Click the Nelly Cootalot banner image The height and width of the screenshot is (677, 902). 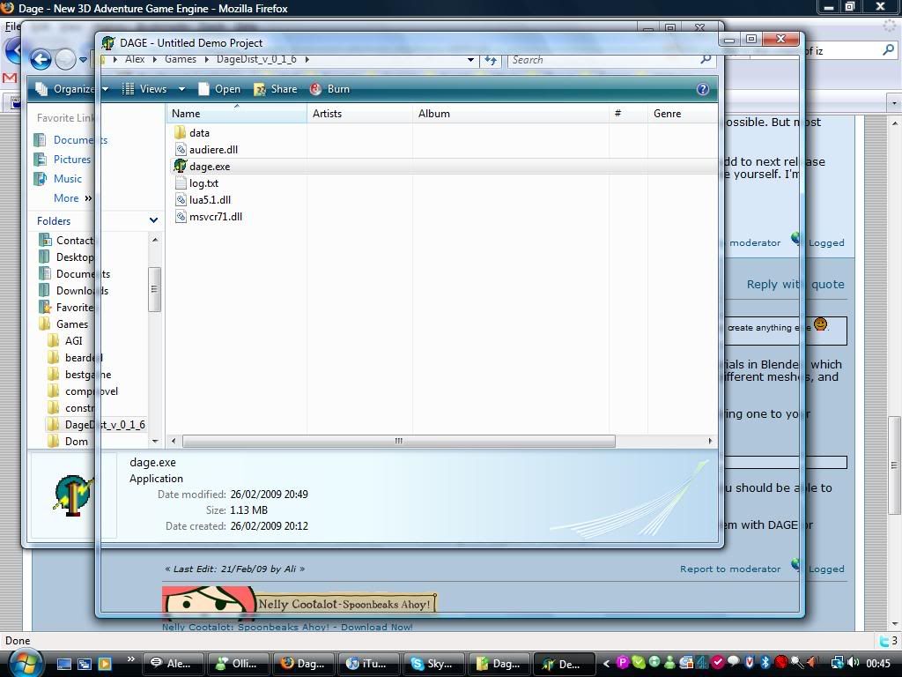click(299, 602)
